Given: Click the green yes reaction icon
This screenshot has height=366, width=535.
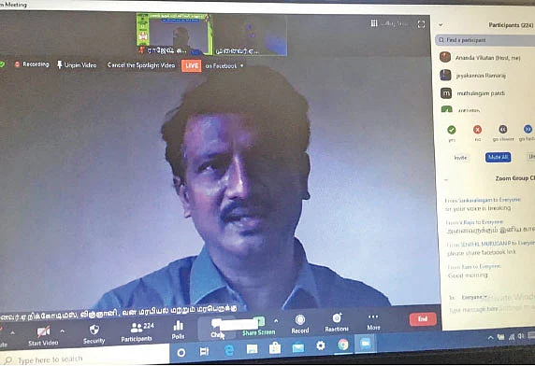Looking at the screenshot, I should tap(452, 130).
